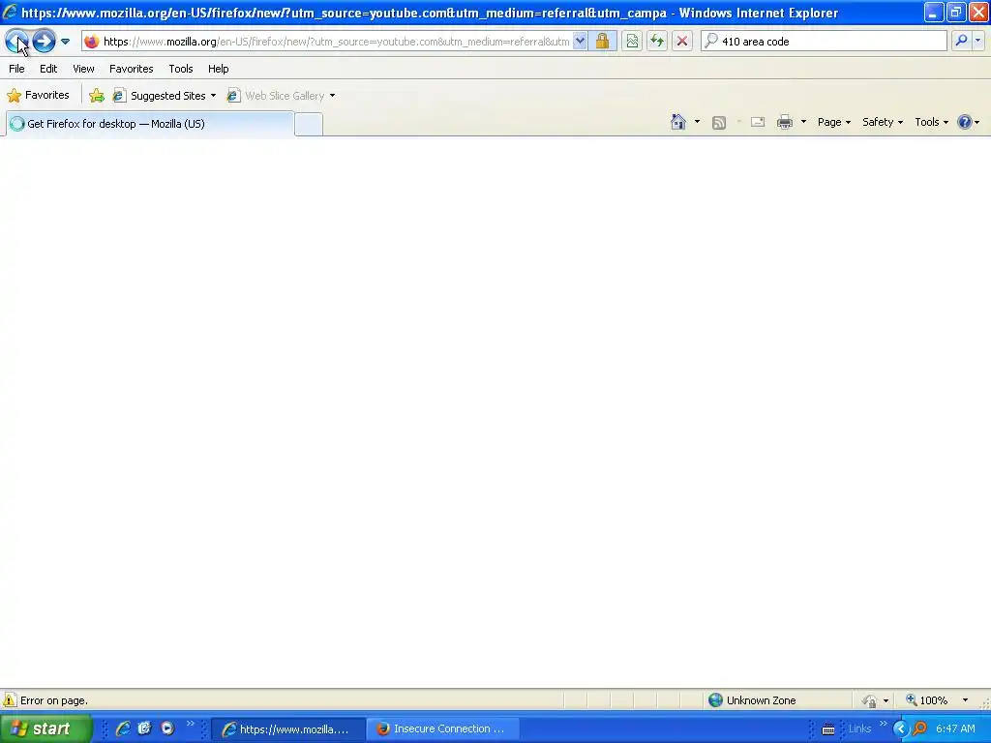
Task: Click the orange magnifier tray icon
Action: 919,729
